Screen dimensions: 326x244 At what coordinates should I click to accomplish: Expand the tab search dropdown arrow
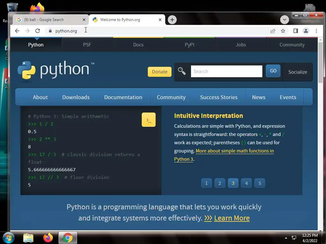point(284,20)
